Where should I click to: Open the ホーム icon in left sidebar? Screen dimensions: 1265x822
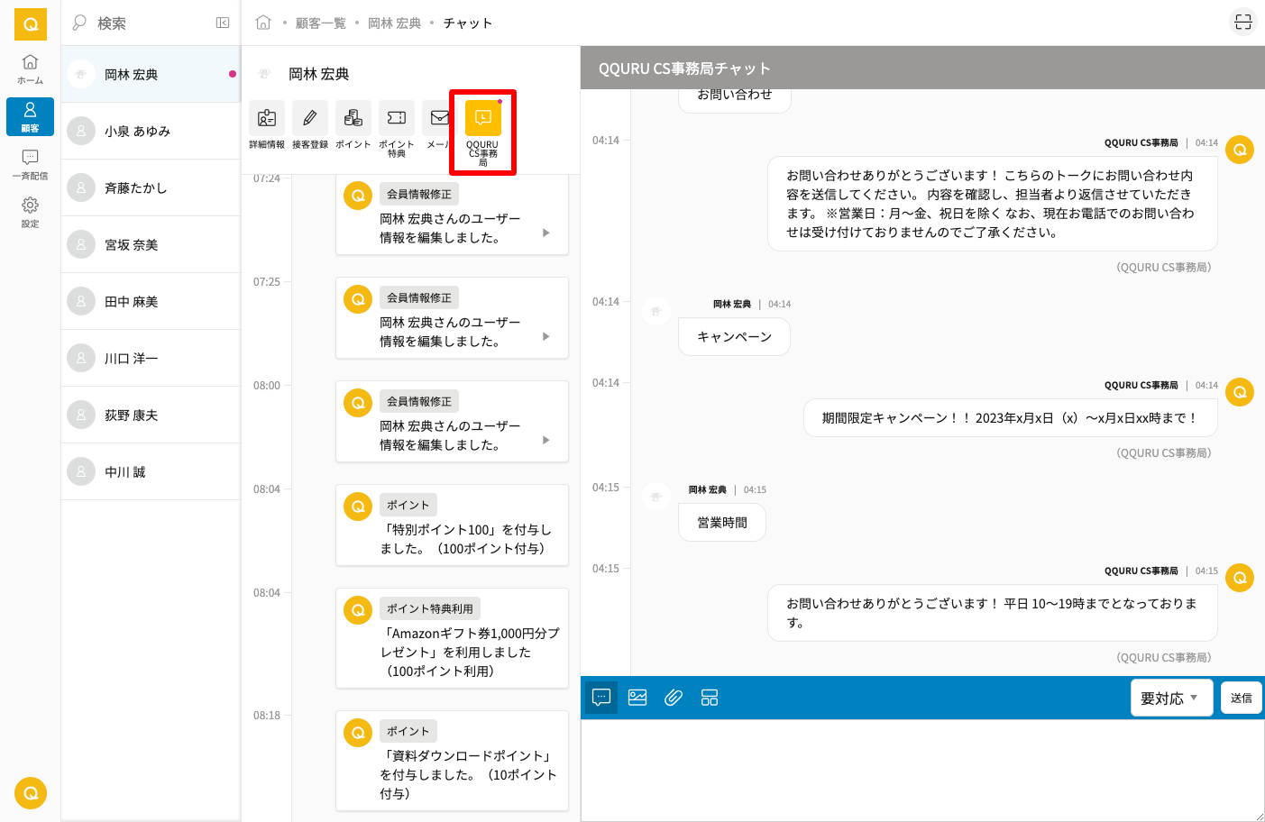(30, 68)
